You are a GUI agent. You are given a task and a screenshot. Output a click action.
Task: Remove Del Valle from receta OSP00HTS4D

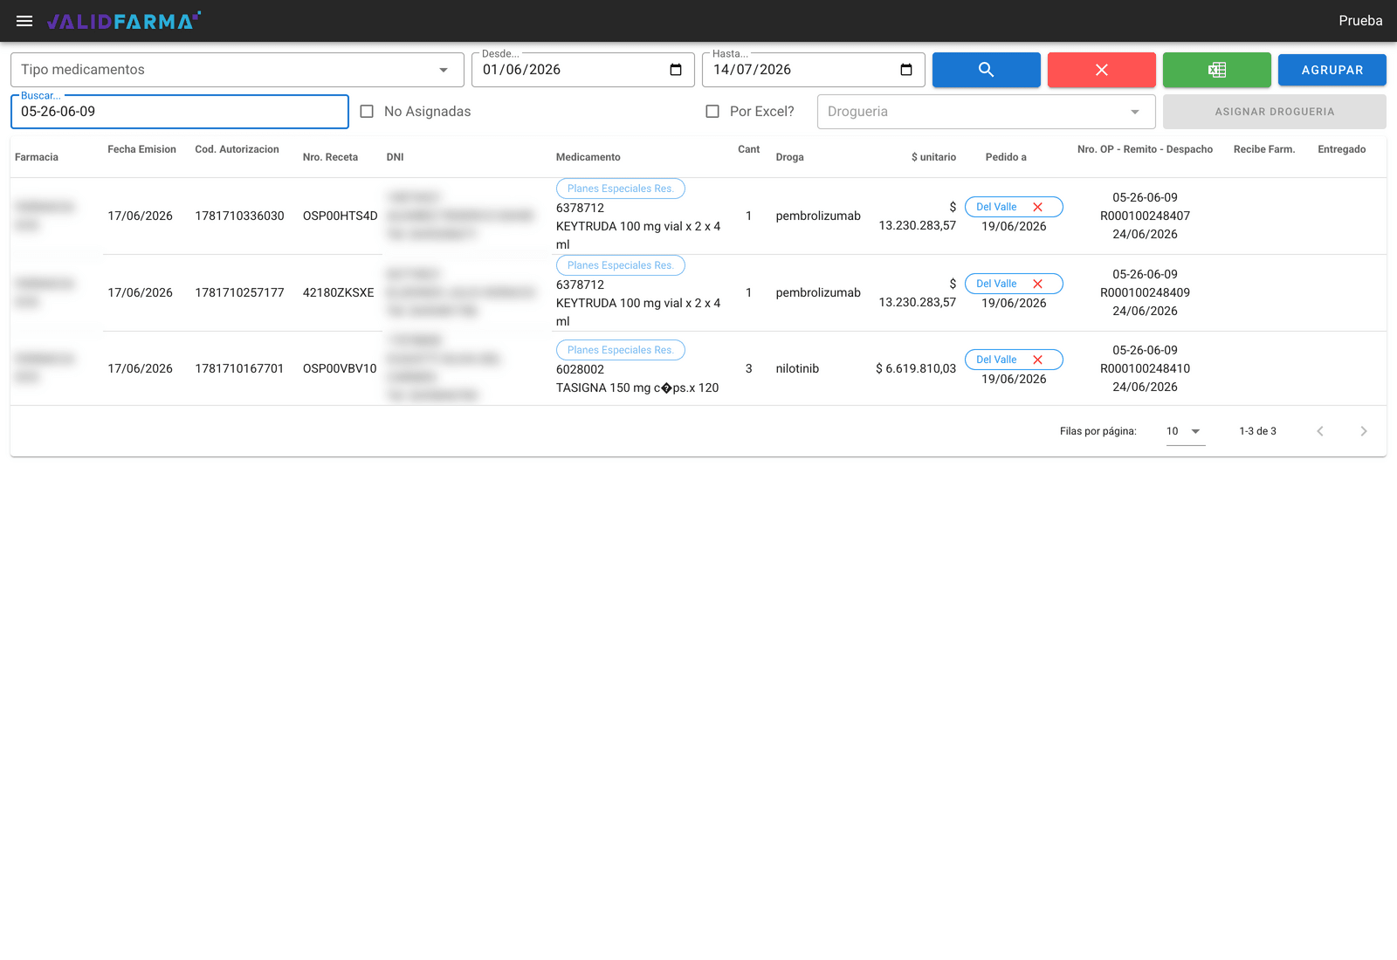pyautogui.click(x=1038, y=207)
